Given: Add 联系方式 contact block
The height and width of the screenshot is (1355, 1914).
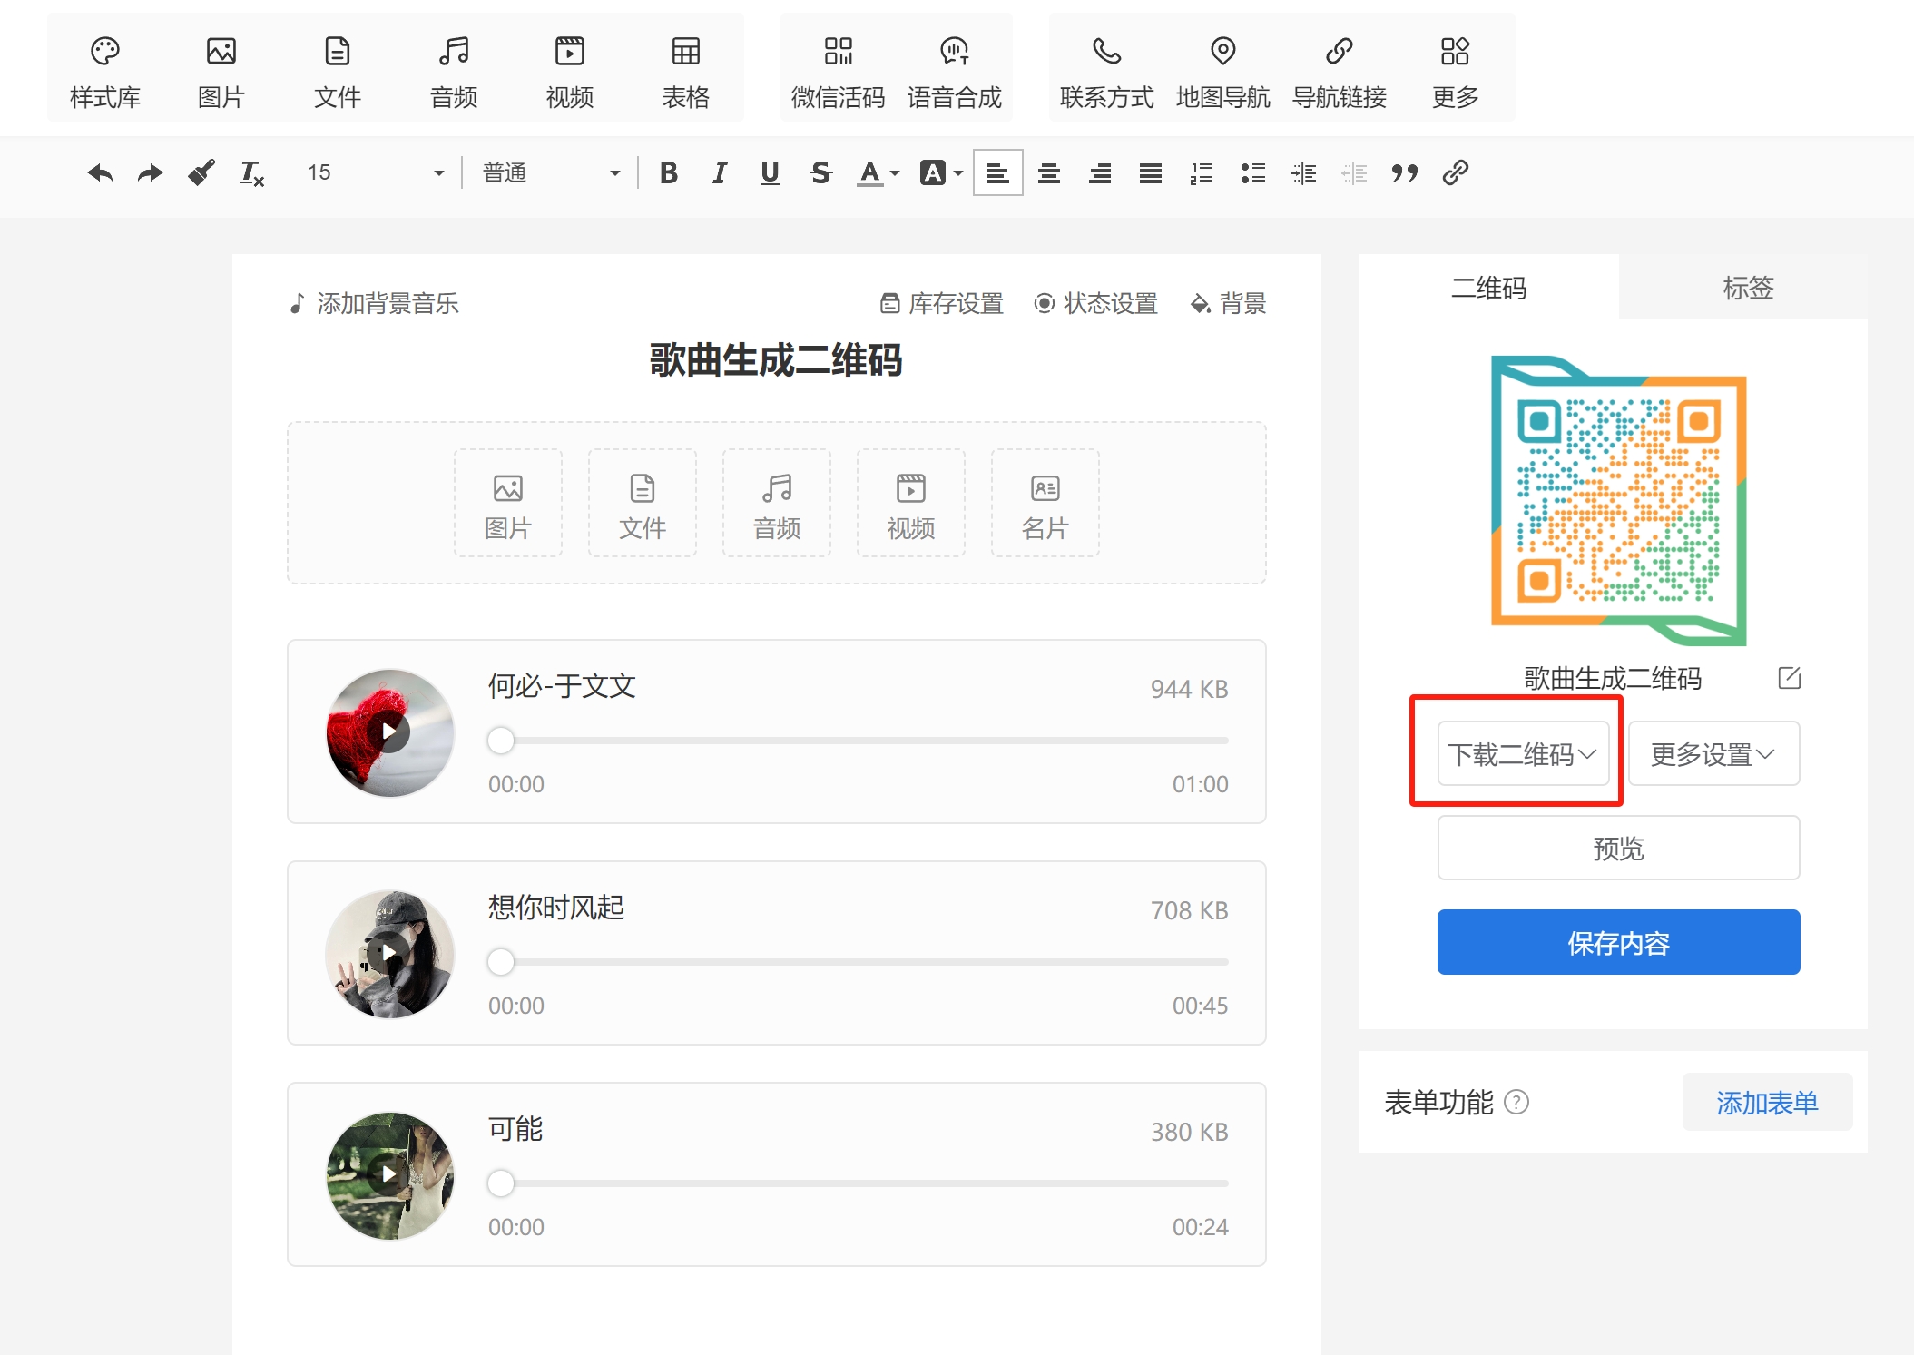Looking at the screenshot, I should tap(1107, 73).
